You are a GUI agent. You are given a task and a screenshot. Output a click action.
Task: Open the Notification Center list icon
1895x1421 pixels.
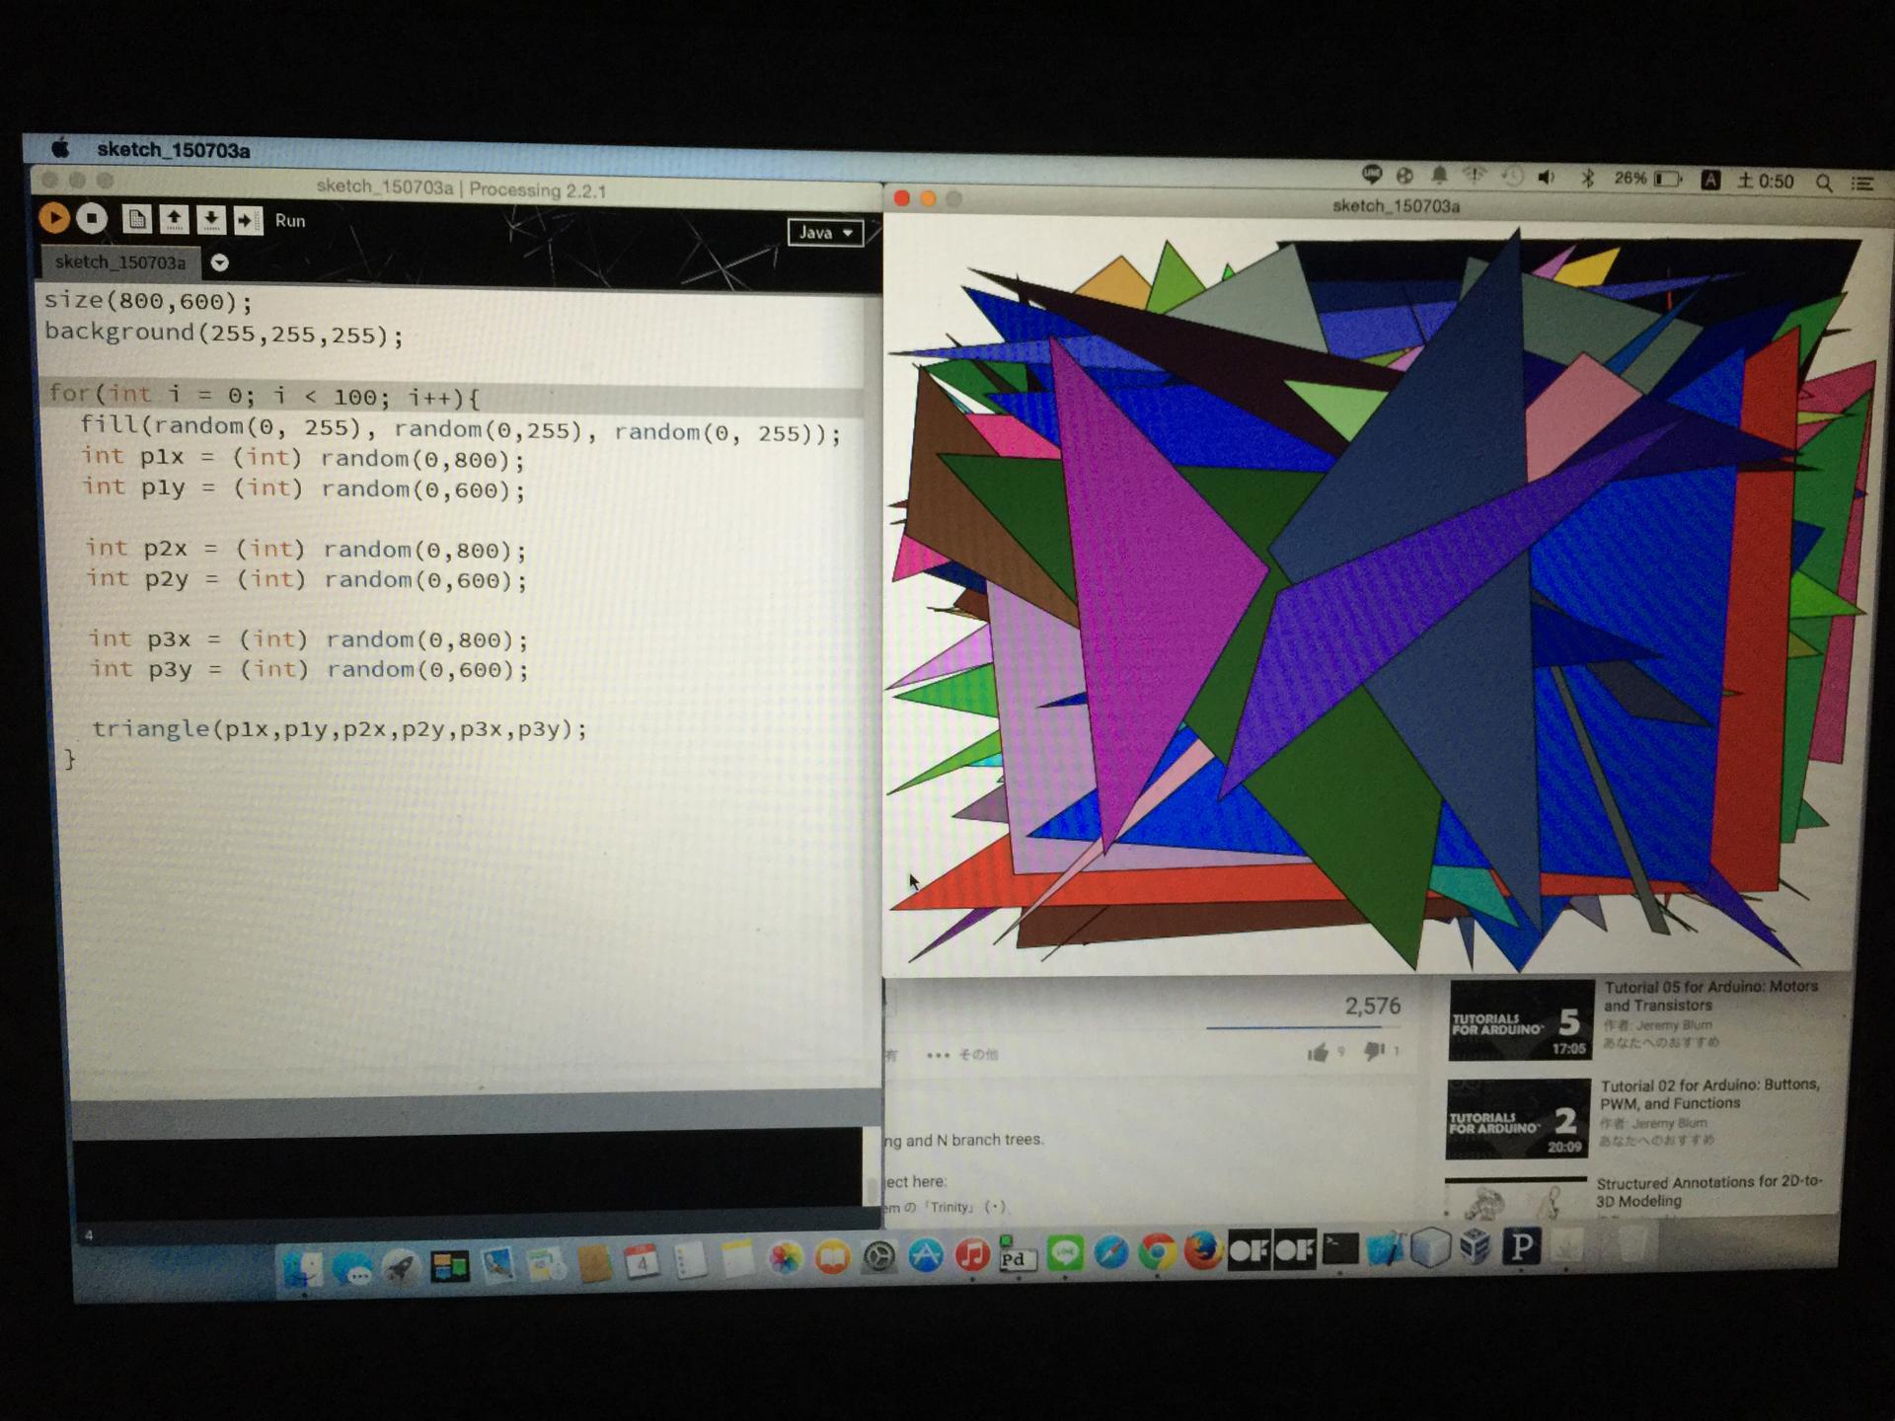click(x=1862, y=184)
